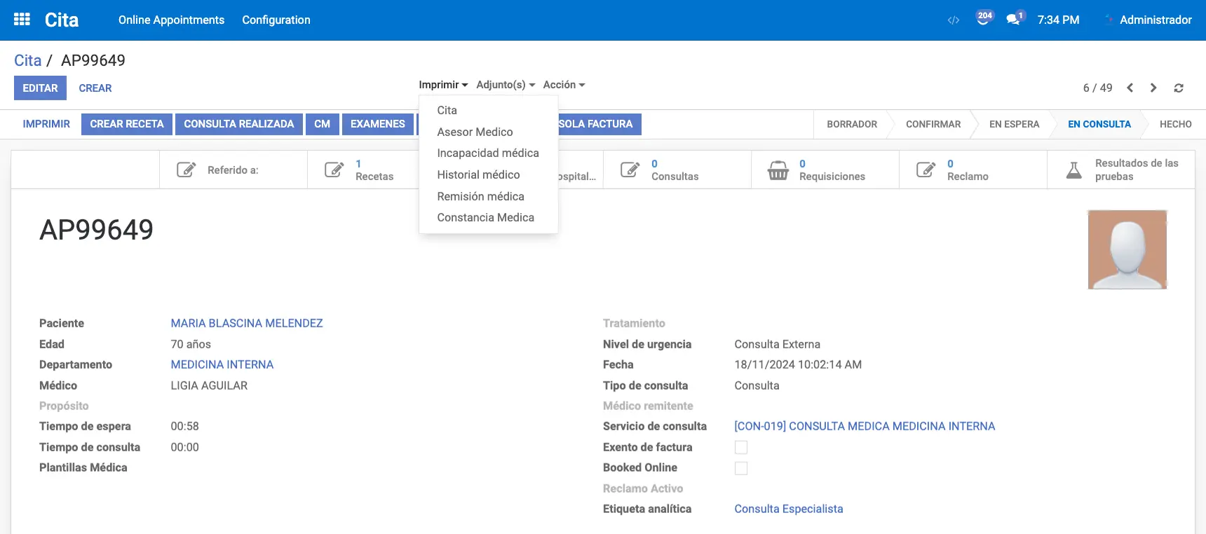This screenshot has width=1206, height=534.
Task: Open the activities clock icon with 204 badge
Action: [x=984, y=19]
